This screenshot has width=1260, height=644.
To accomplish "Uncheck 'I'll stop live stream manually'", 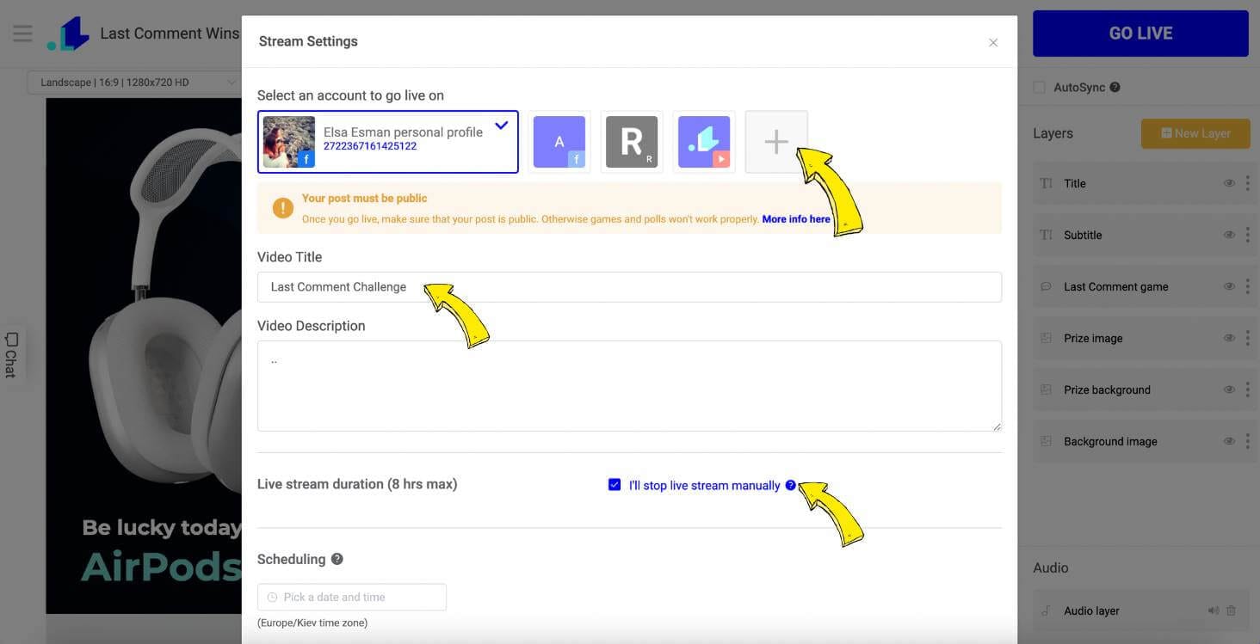I will (x=615, y=485).
